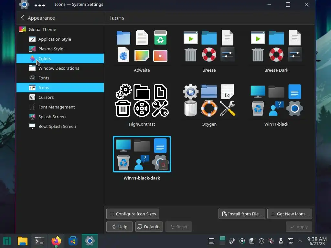Go back to Appearance with the chevron
The width and height of the screenshot is (331, 248).
click(23, 18)
